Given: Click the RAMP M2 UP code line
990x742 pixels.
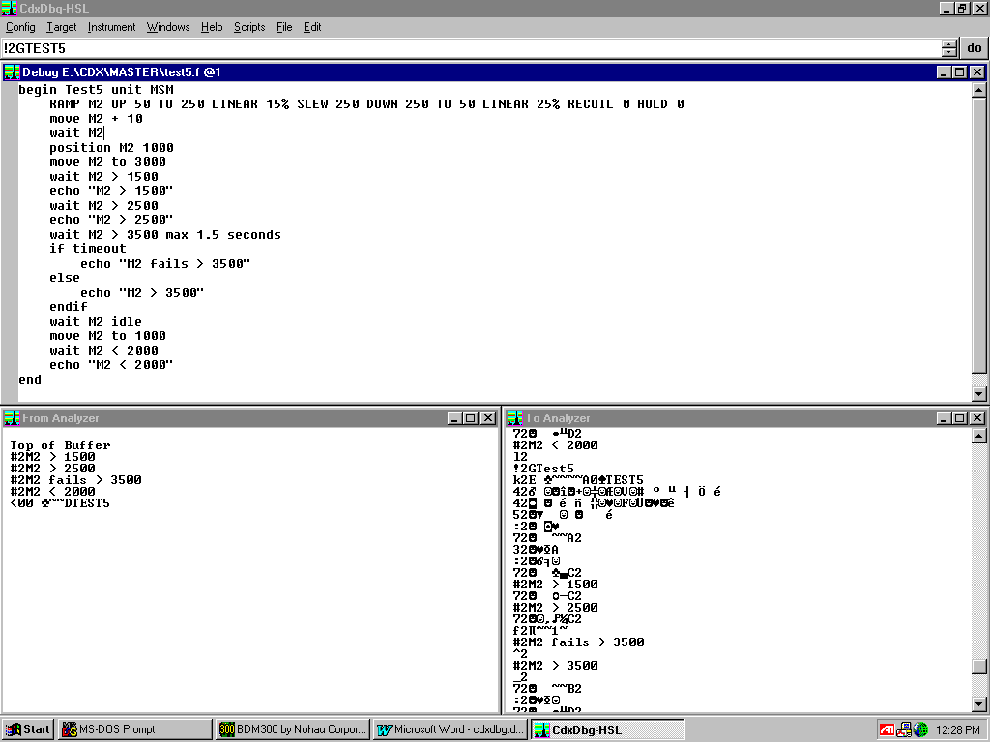Looking at the screenshot, I should pos(366,104).
